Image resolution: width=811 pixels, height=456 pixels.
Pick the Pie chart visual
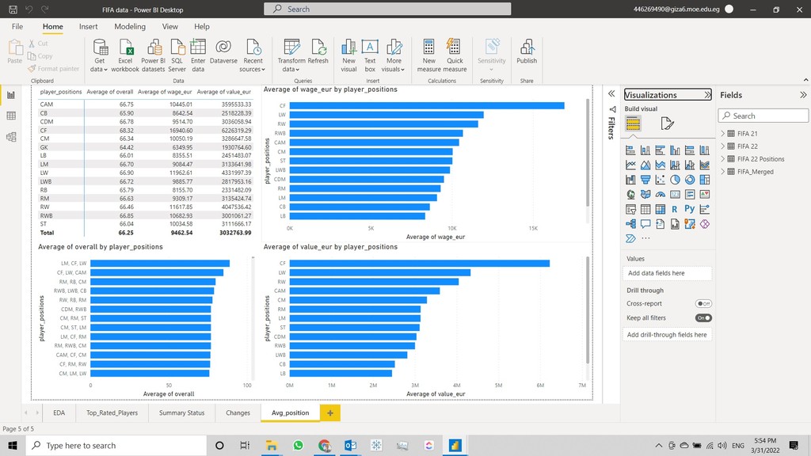pos(675,180)
